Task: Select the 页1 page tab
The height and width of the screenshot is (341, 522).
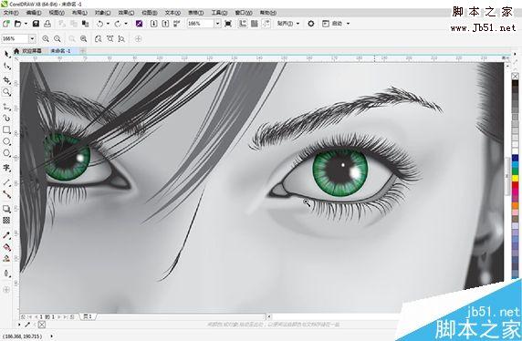Action: tap(88, 316)
